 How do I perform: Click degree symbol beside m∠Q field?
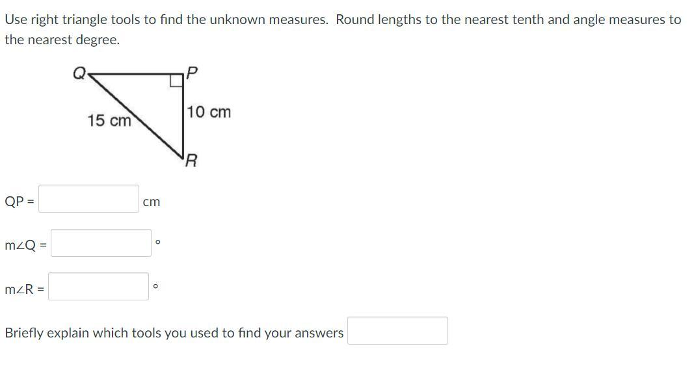[158, 242]
